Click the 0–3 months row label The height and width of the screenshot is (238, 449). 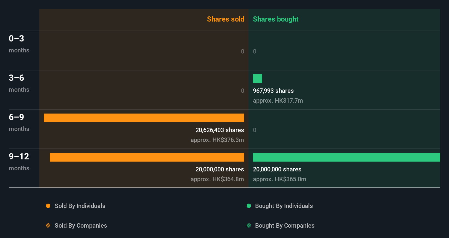coord(19,44)
